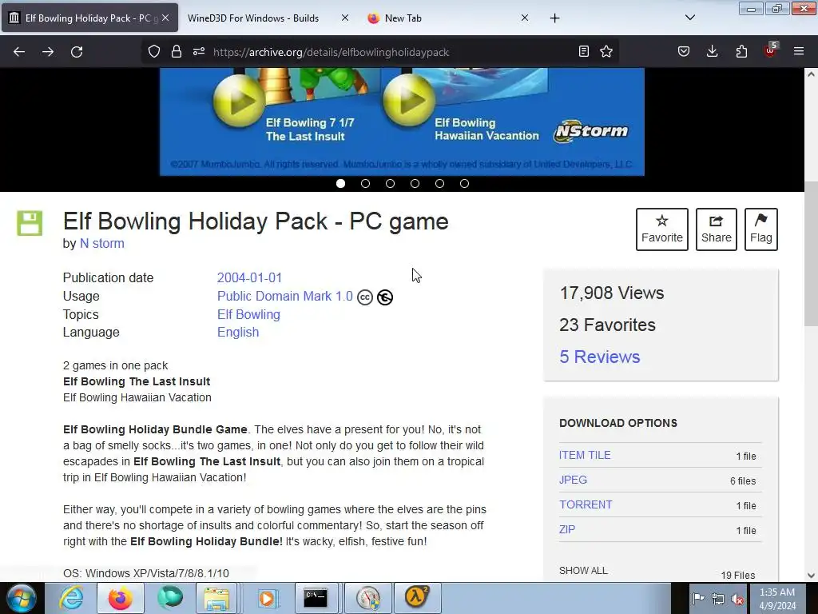The width and height of the screenshot is (818, 614).
Task: Open Action Center flag tray icon
Action: 698,599
